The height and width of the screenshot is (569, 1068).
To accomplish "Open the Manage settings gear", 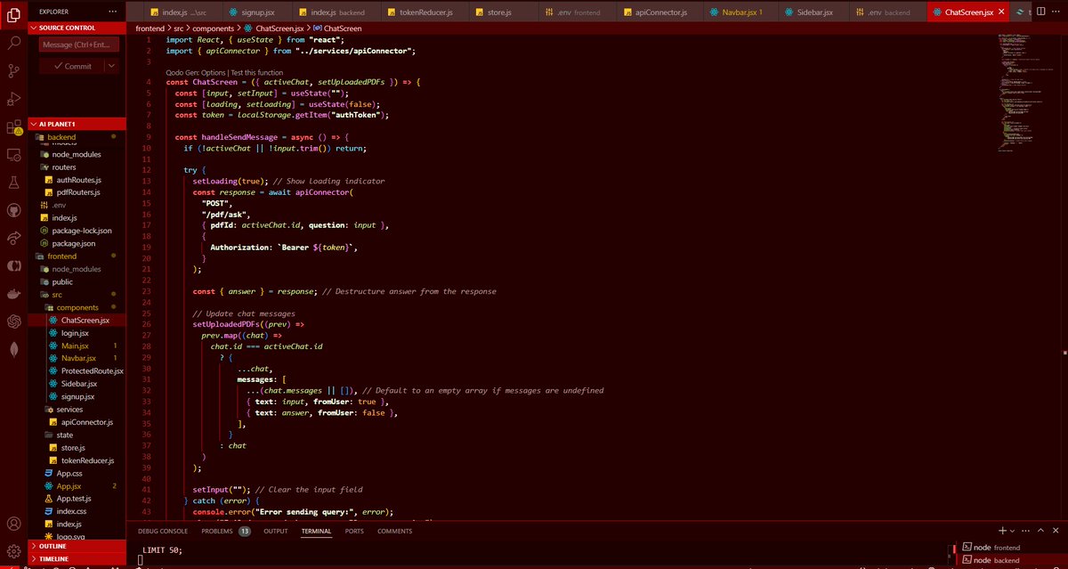I will click(13, 552).
